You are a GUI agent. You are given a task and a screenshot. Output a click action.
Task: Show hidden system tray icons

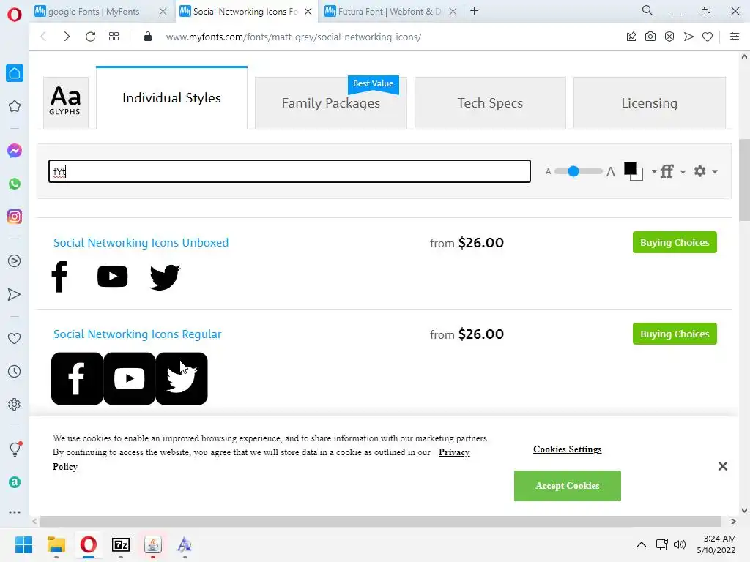[642, 544]
